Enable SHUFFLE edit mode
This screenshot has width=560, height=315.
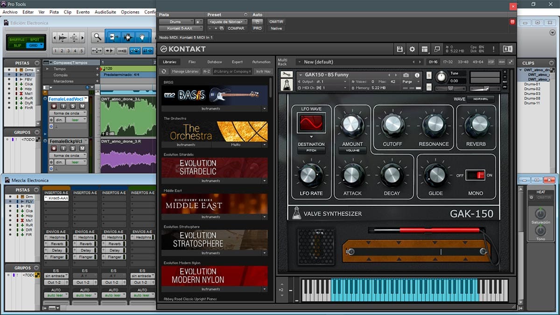pos(18,40)
